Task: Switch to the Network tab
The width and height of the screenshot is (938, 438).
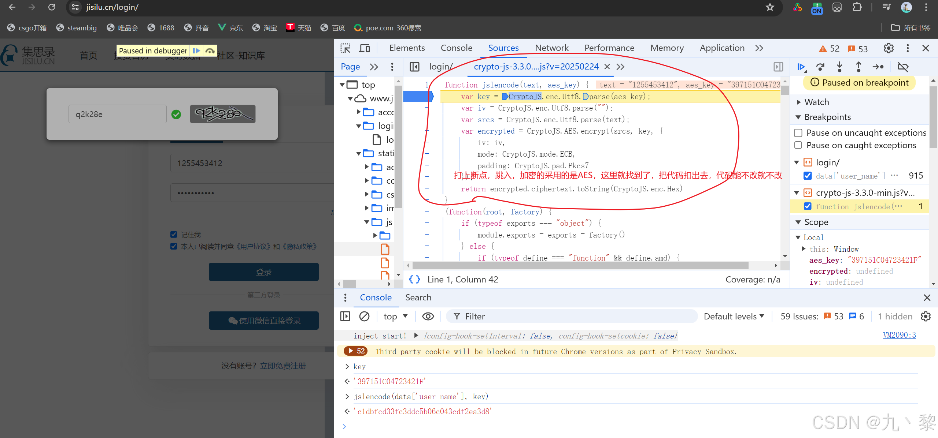Action: (x=551, y=48)
